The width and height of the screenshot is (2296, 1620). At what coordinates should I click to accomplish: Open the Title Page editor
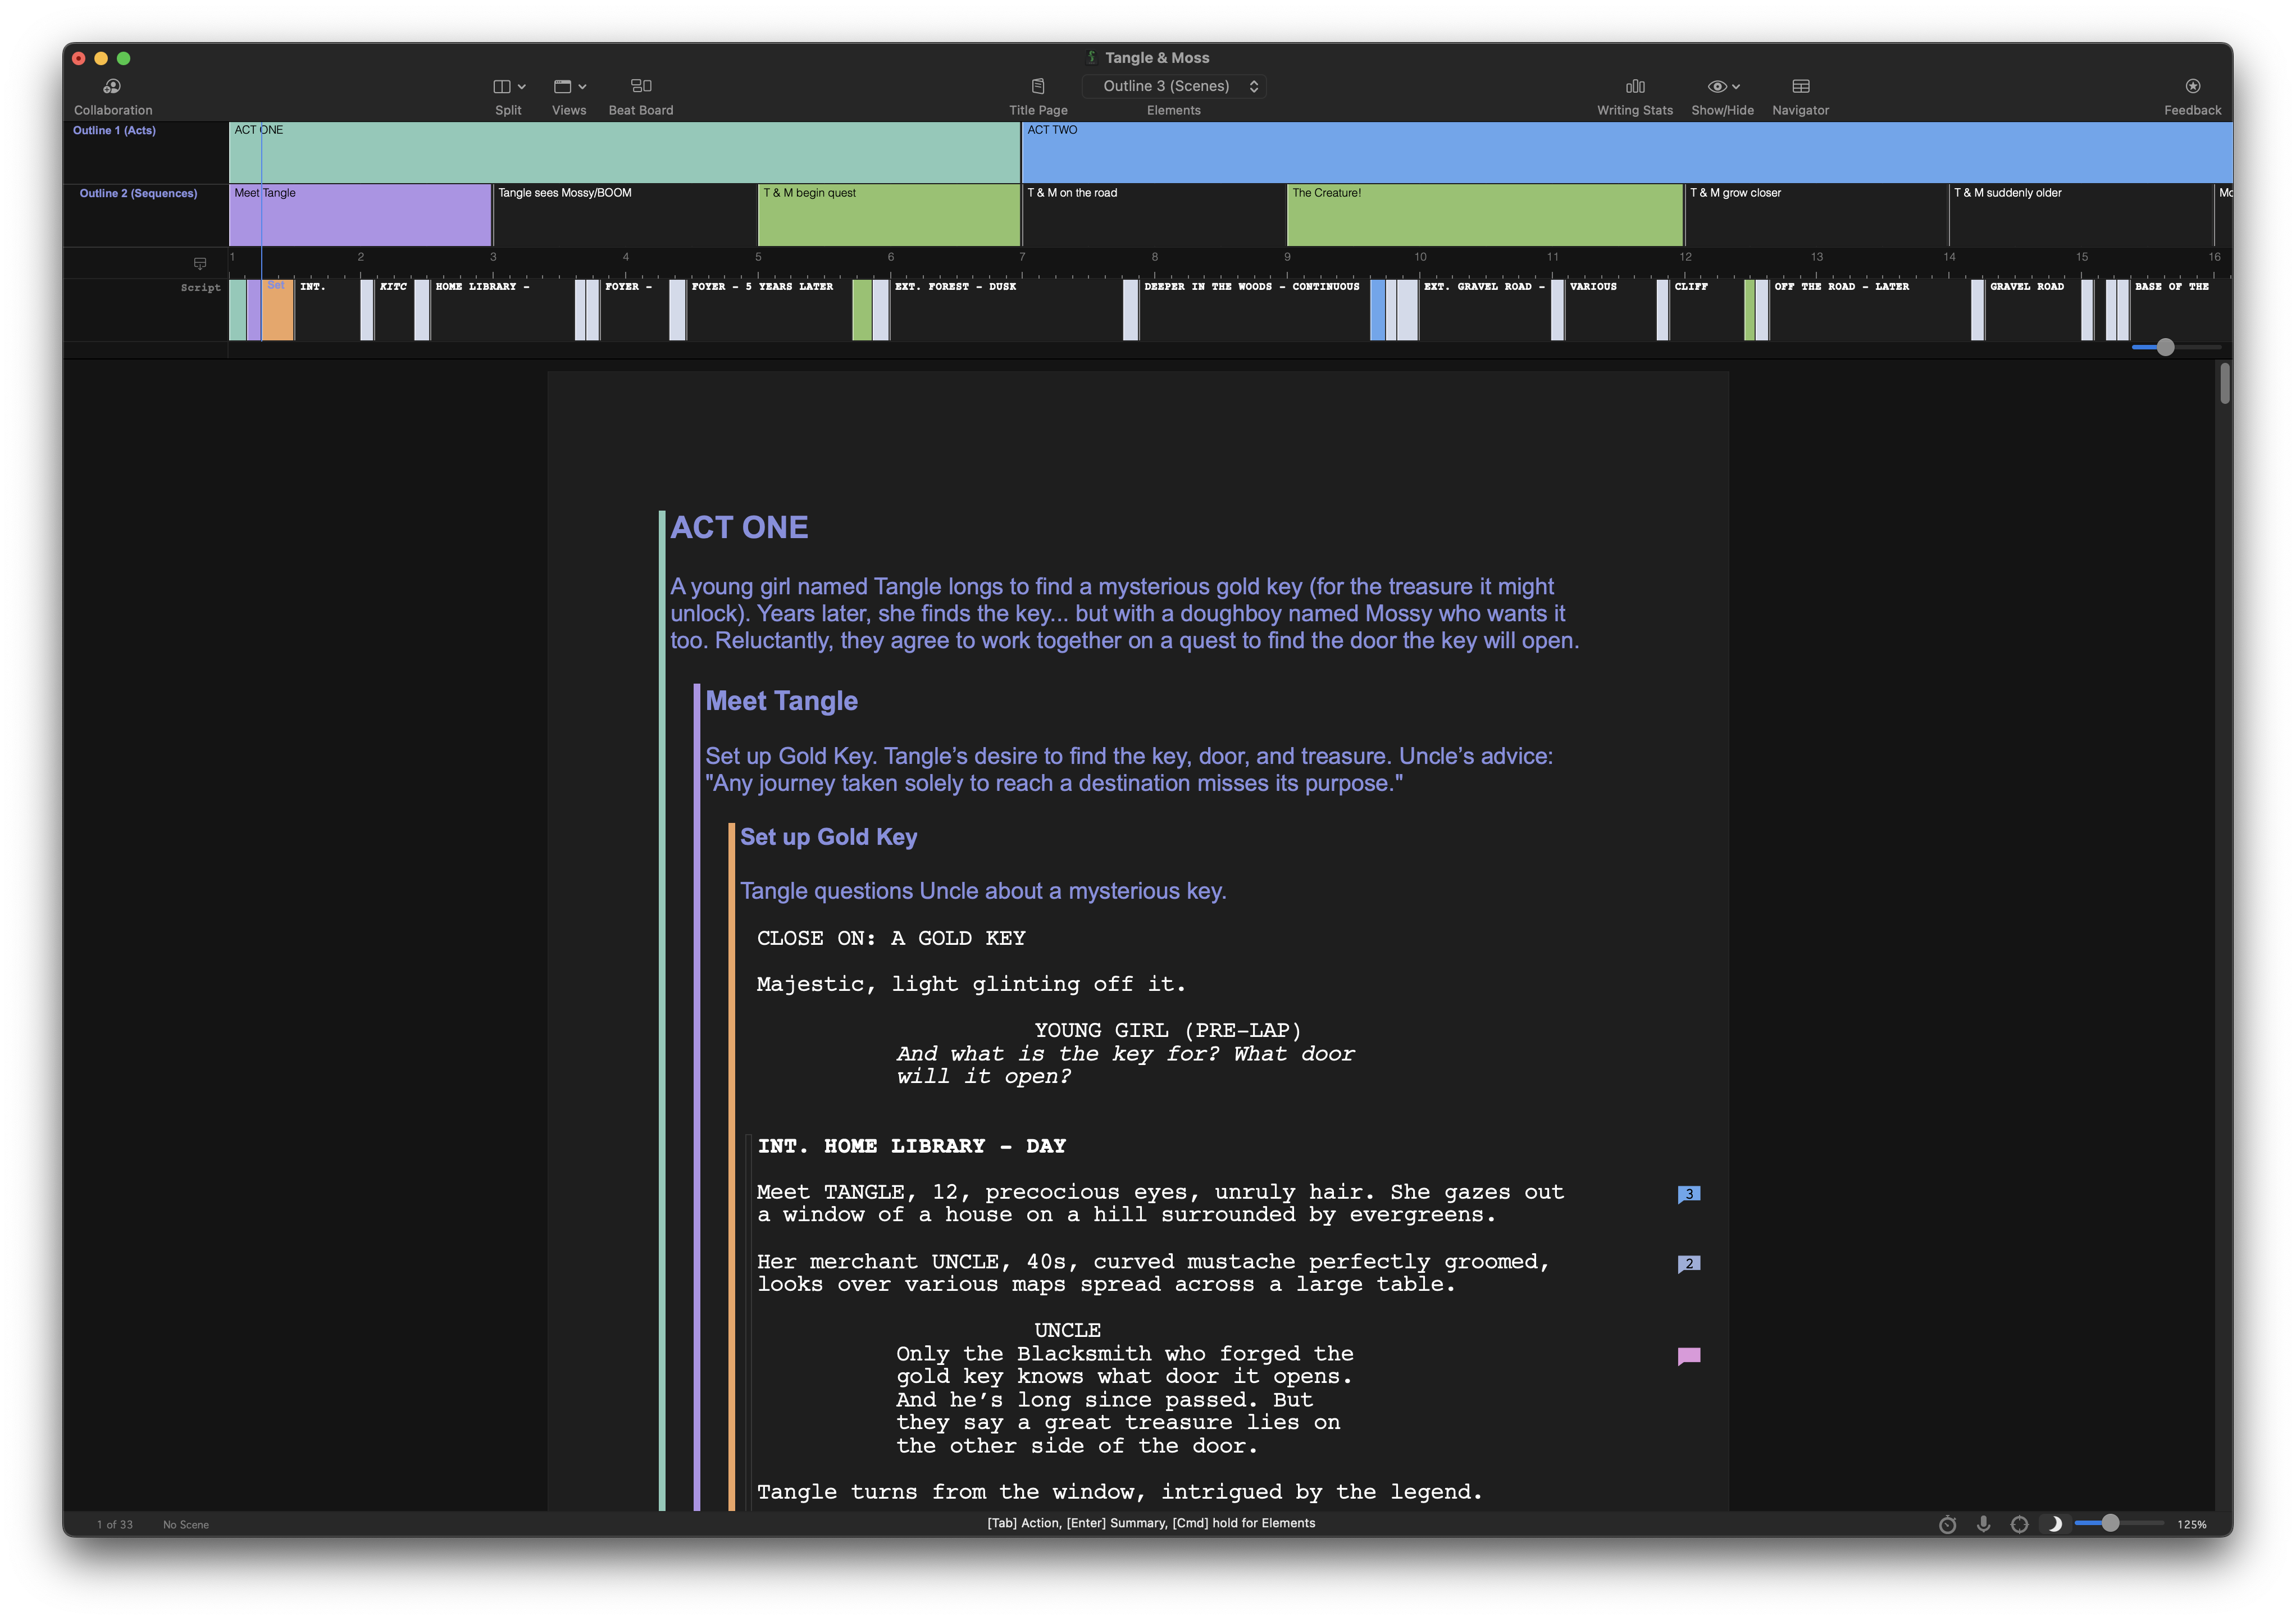point(1039,95)
